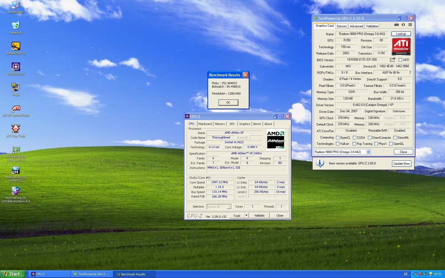Toggle the OpenCL checkbox

click(337, 138)
